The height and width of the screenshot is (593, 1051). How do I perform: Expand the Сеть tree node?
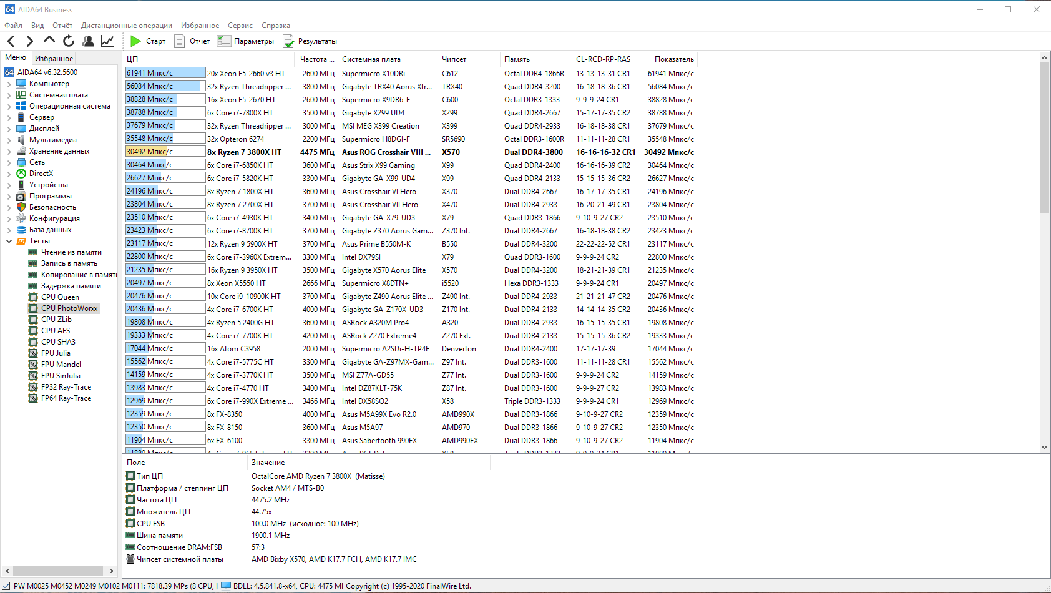click(x=9, y=162)
